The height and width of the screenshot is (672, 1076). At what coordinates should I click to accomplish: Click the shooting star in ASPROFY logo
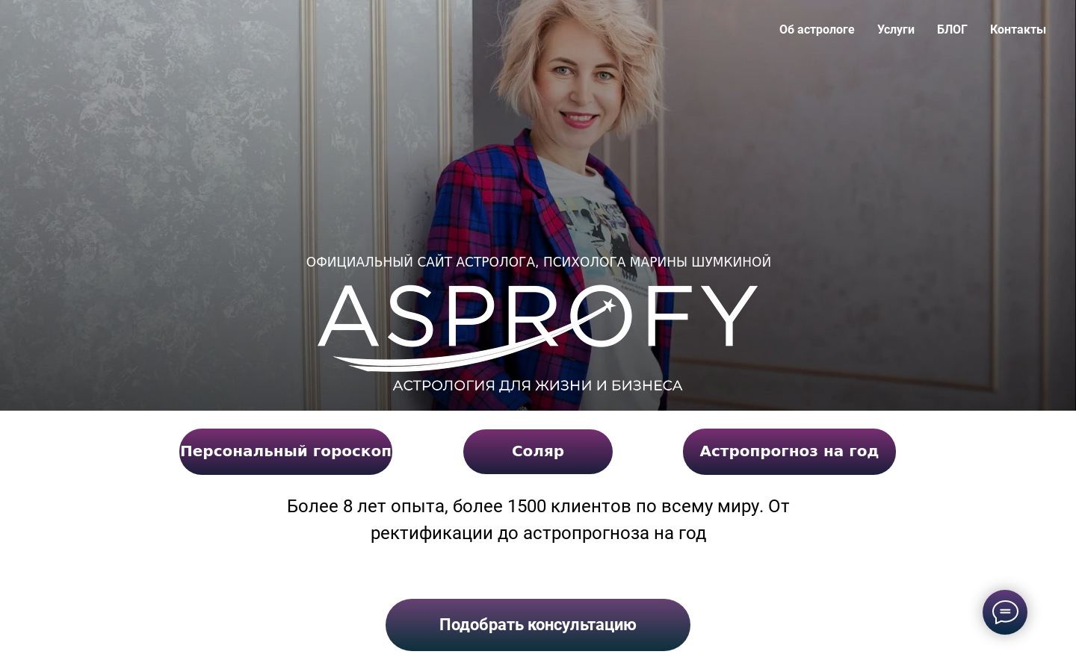point(609,305)
